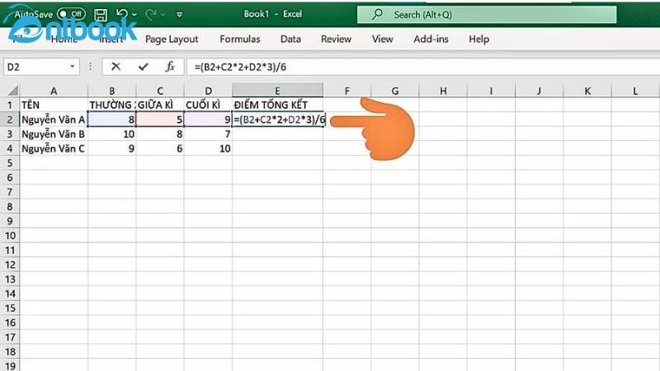Open the Page Layout tab
Viewport: 660px width, 371px height.
click(x=172, y=39)
